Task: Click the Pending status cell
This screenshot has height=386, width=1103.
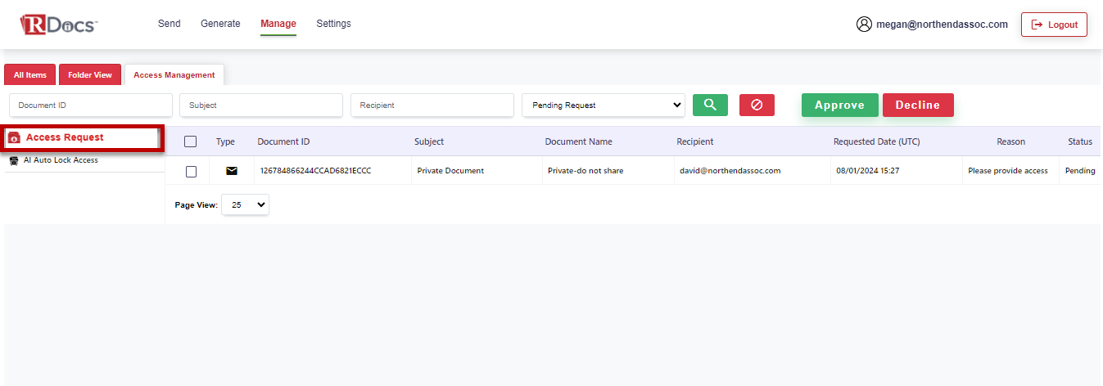Action: coord(1080,171)
